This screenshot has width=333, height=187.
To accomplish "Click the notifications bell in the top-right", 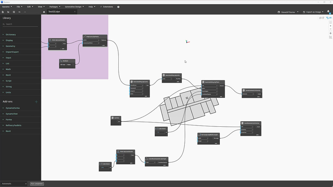I will [x=328, y=11].
